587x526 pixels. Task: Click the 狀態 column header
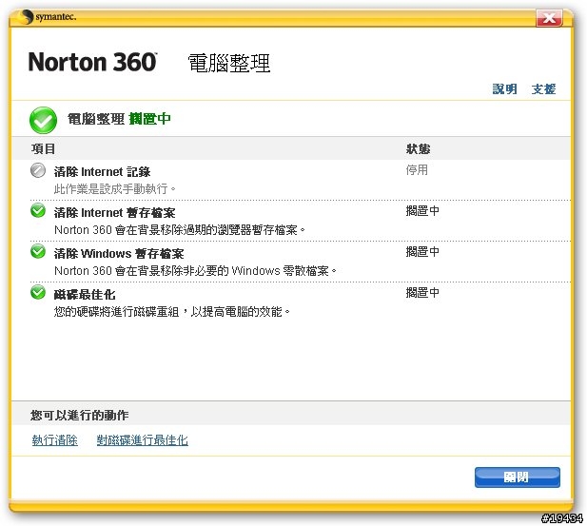click(x=418, y=148)
